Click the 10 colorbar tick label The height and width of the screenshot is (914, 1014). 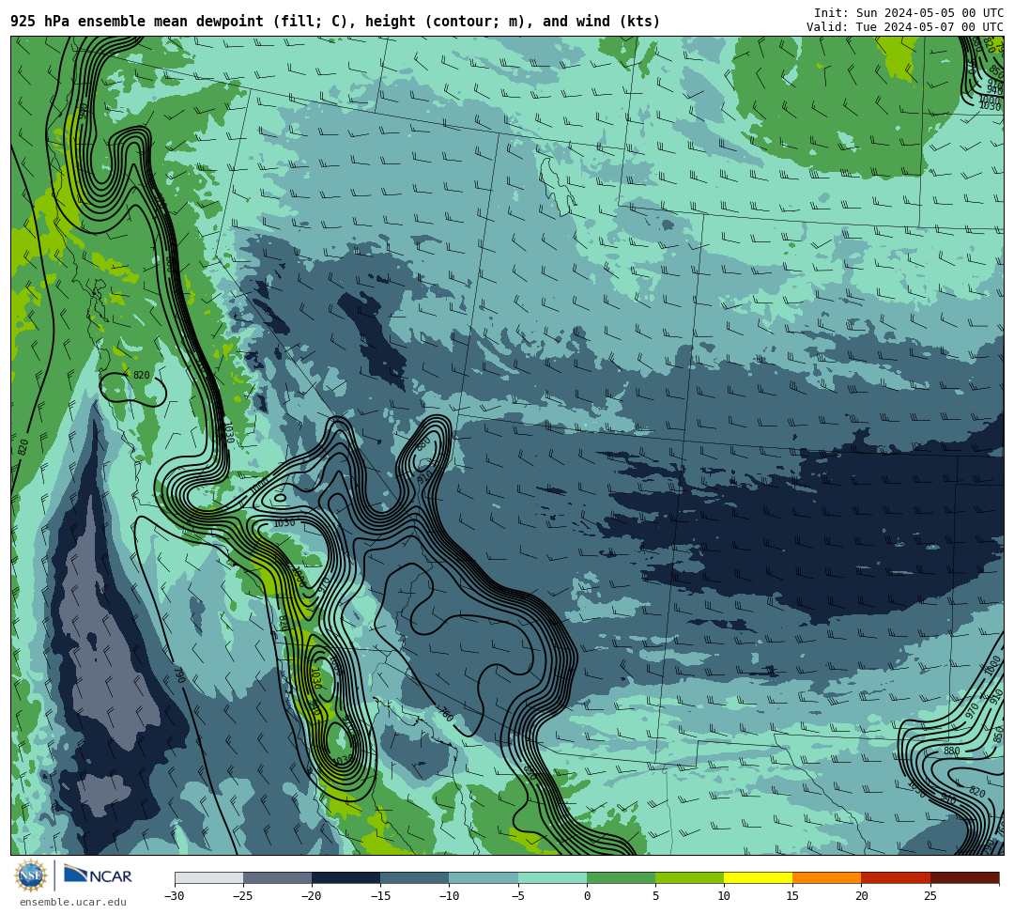point(724,896)
